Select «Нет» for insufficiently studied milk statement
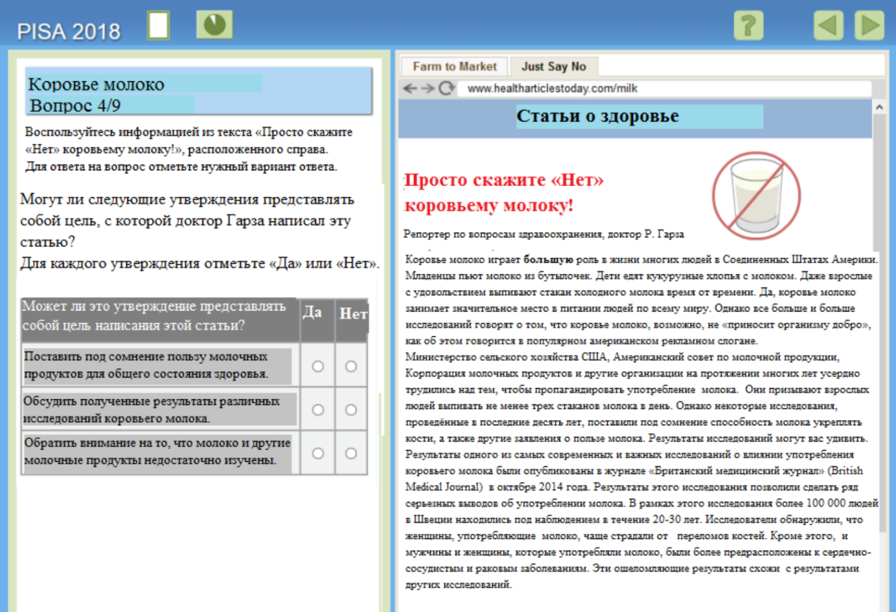 tap(351, 454)
